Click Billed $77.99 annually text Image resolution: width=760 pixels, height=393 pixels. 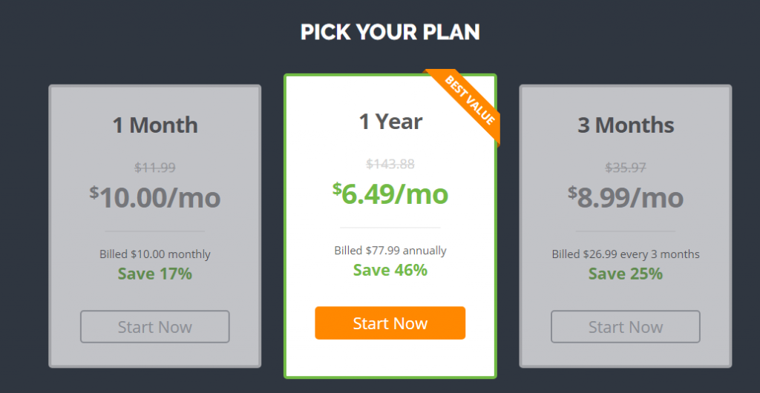pyautogui.click(x=390, y=250)
